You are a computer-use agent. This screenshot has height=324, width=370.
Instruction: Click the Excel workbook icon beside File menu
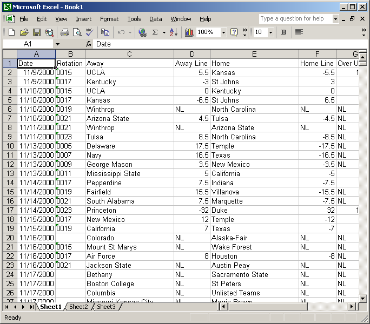[11, 19]
